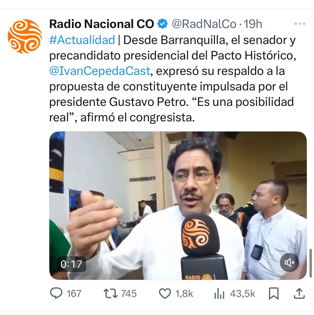
Task: Click the page scrollbar thumb
Action: point(310,263)
